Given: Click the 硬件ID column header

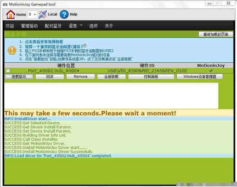Looking at the screenshot, I should pyautogui.click(x=147, y=65).
